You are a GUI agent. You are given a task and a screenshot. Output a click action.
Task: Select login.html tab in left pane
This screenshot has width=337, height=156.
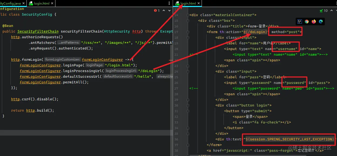tap(41, 3)
